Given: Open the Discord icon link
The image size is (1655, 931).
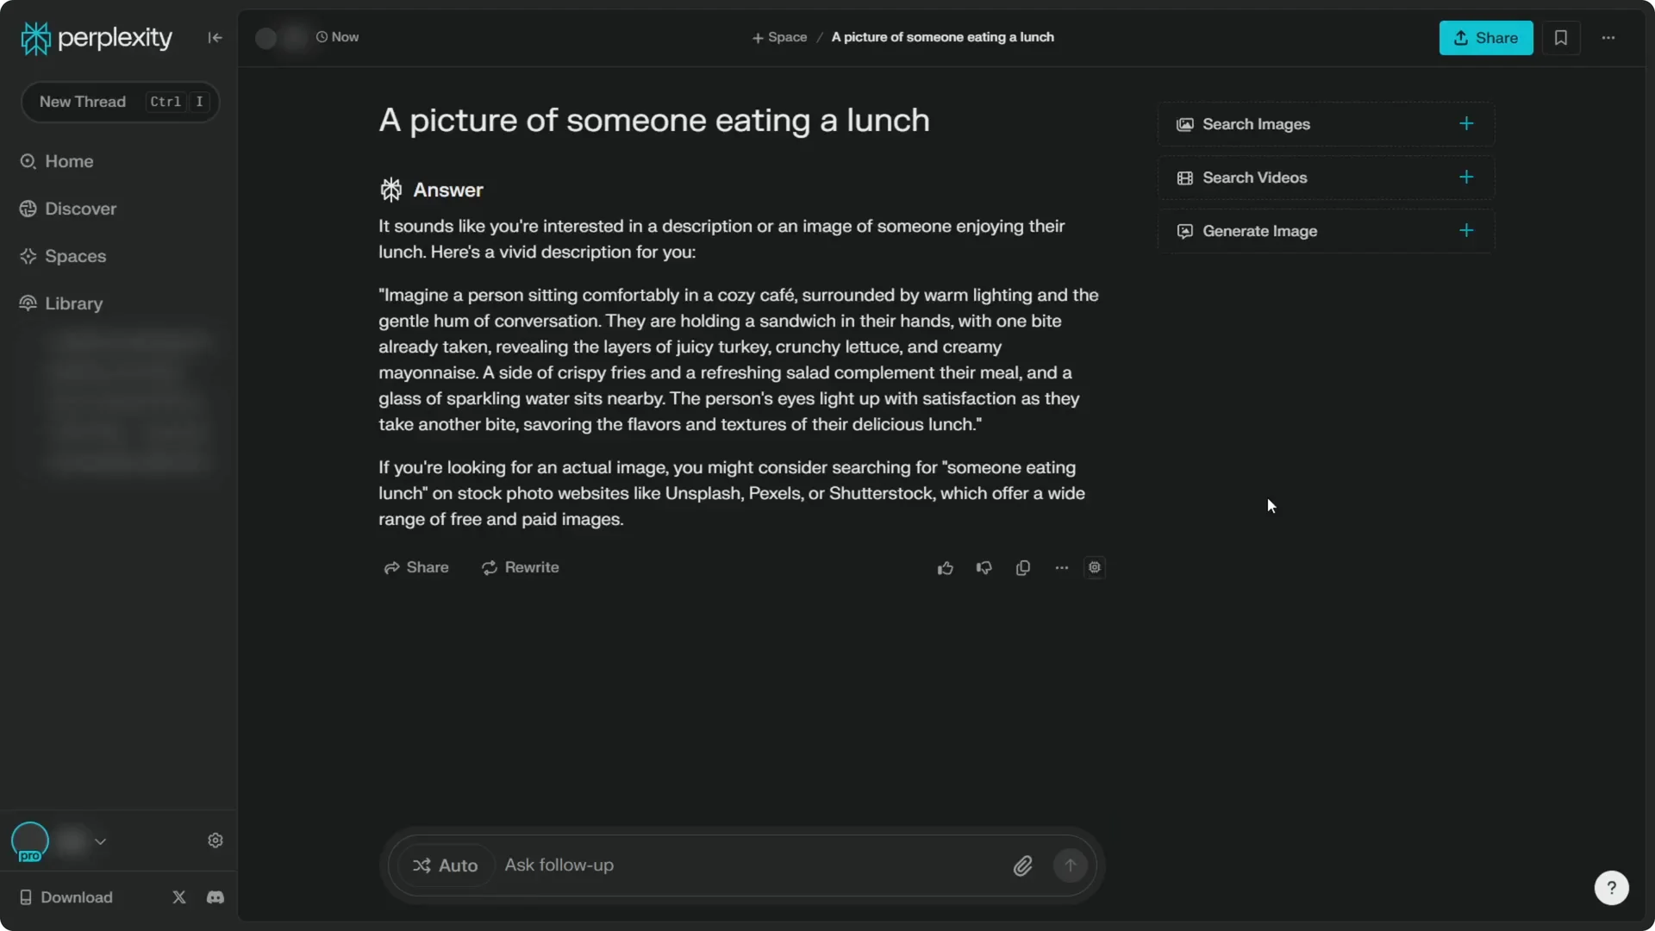Looking at the screenshot, I should pyautogui.click(x=215, y=897).
